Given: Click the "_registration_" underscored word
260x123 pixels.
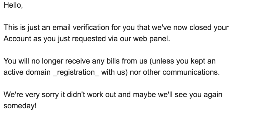Looking at the screenshot, I should coord(76,73).
